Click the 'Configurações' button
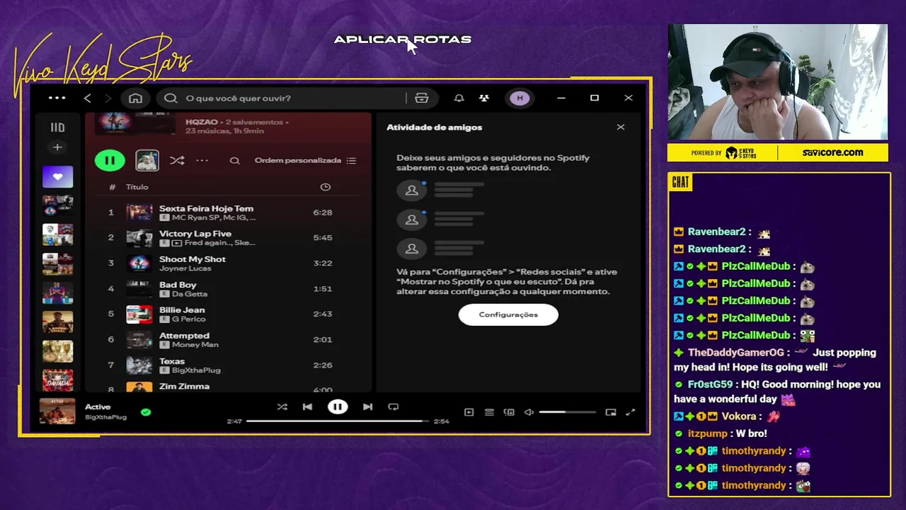The height and width of the screenshot is (510, 906). pos(508,314)
